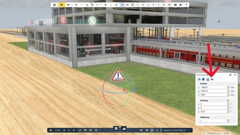Toggle snap-to-ground icon in Positionierung
The width and height of the screenshot is (240, 135).
pyautogui.click(x=208, y=79)
